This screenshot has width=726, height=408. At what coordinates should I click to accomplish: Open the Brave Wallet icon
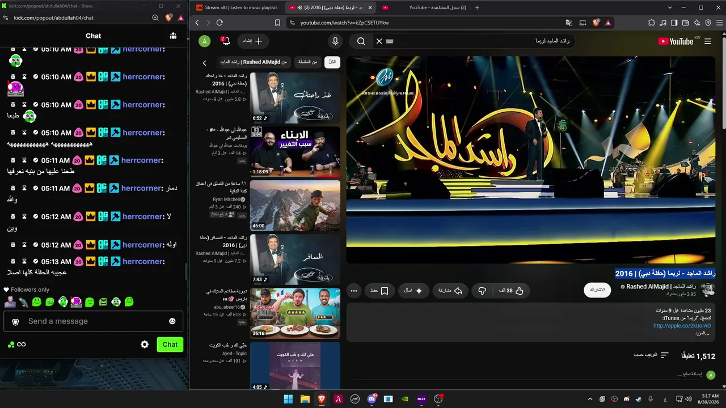(x=686, y=23)
